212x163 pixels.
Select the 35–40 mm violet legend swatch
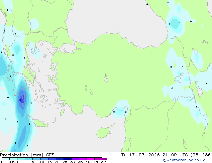(83, 159)
